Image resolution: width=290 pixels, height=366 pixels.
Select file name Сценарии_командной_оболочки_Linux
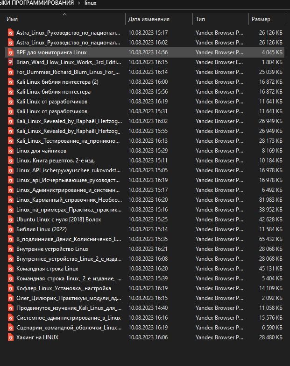tap(69, 328)
